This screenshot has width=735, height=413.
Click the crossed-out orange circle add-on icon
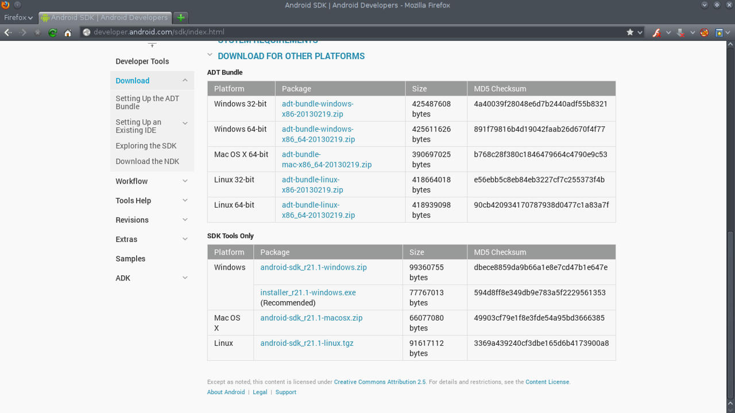pos(705,33)
